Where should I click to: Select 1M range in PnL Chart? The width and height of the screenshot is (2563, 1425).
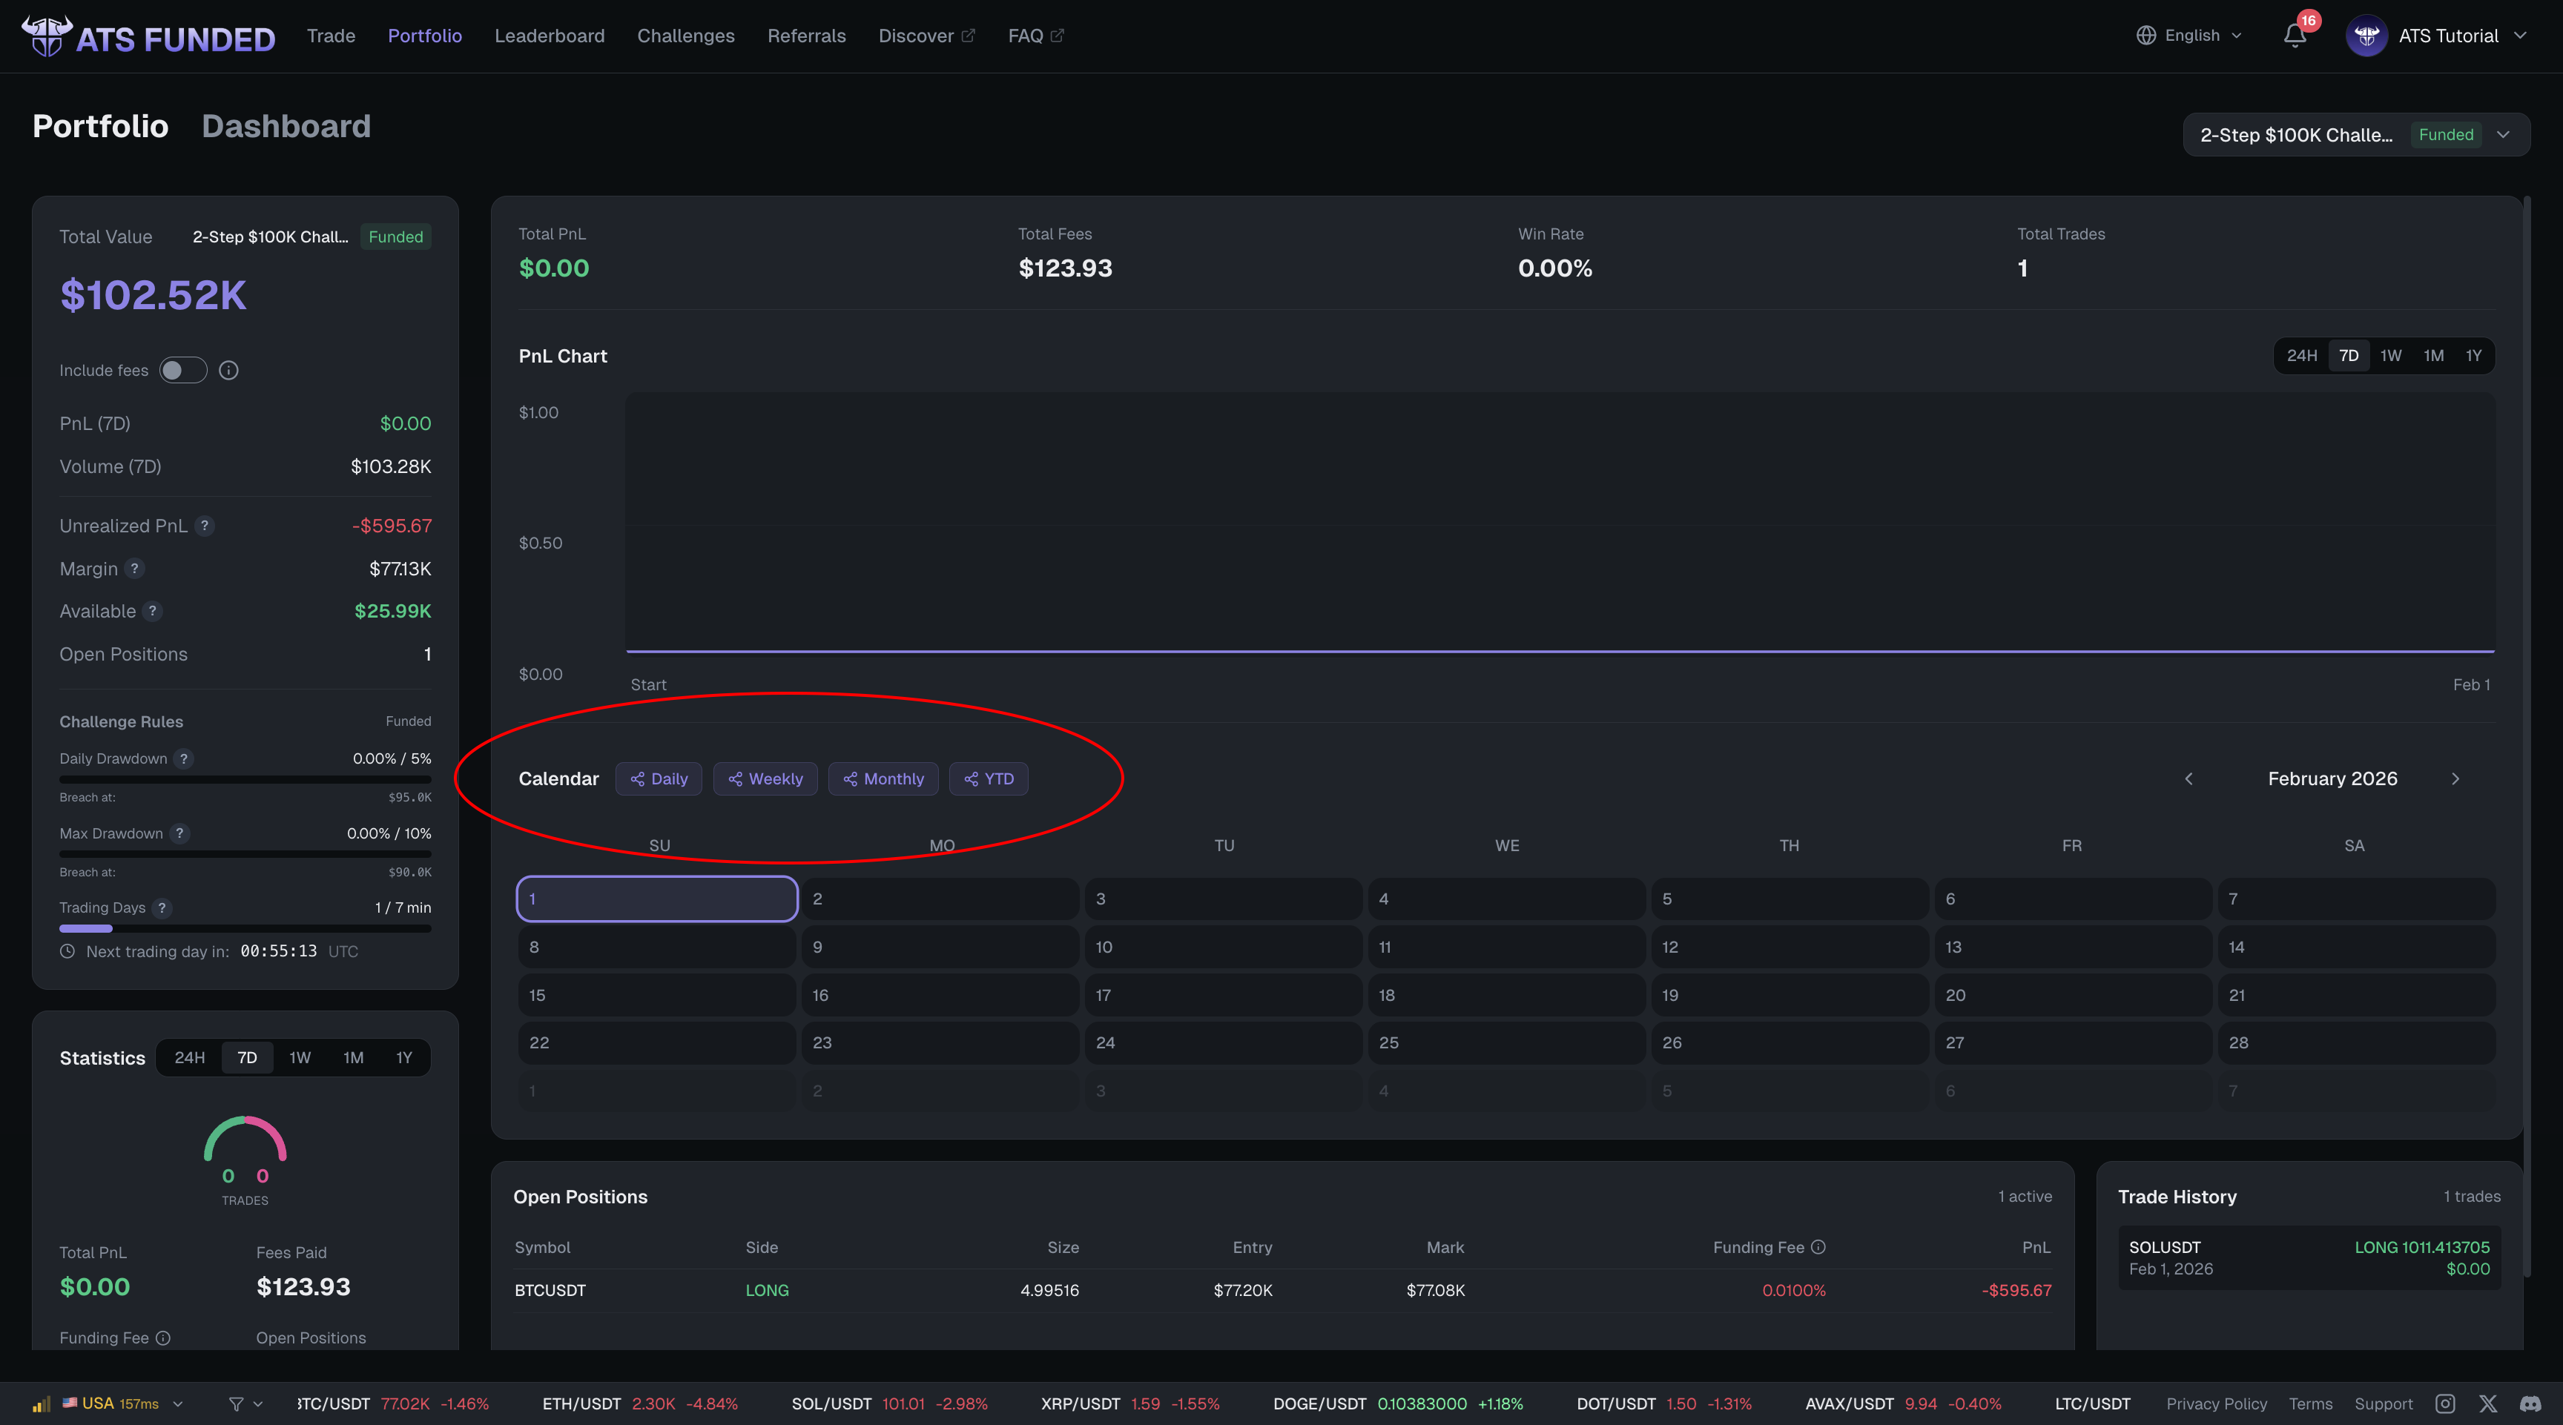2432,356
